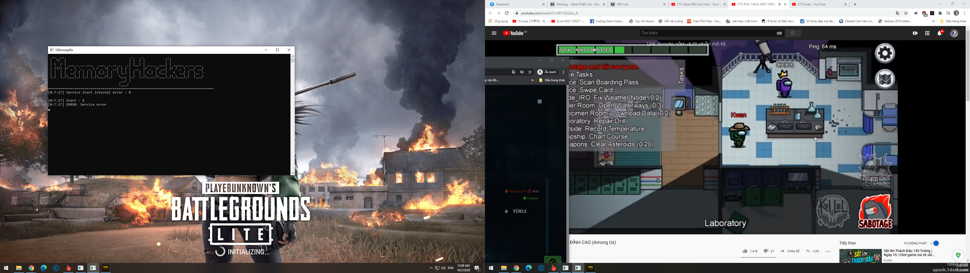Open the Dấu trang khác folder beside SeeSaw bookmark
Viewport: 970px width, 273px height.
(x=953, y=21)
